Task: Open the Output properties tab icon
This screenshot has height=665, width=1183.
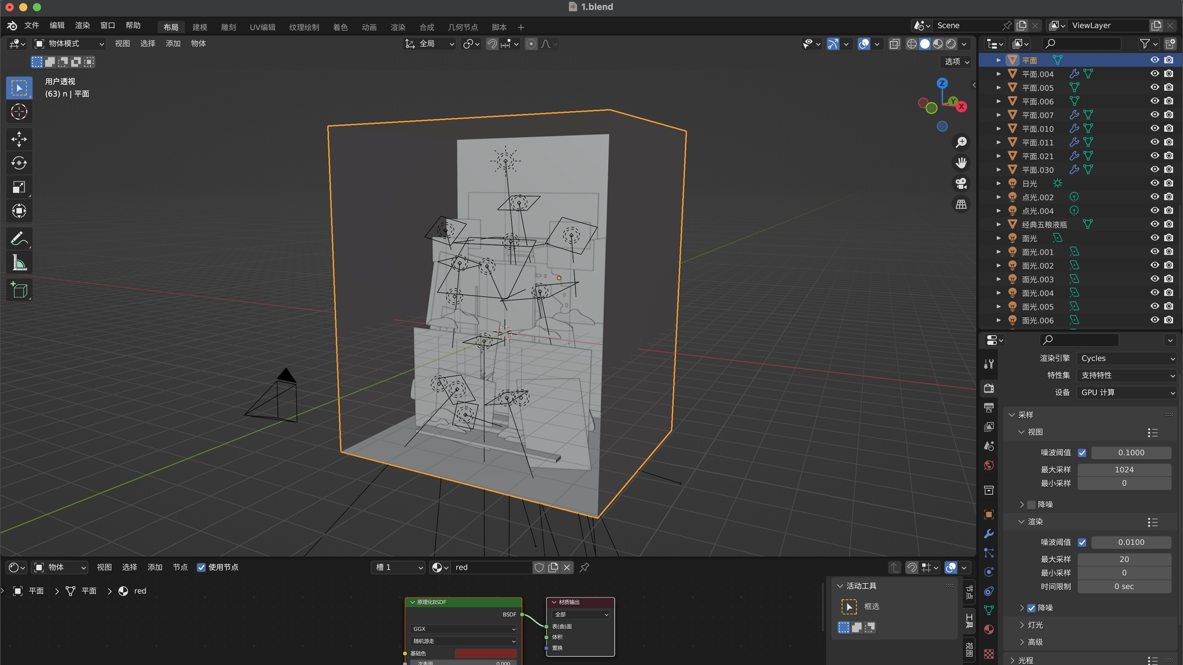Action: [989, 408]
